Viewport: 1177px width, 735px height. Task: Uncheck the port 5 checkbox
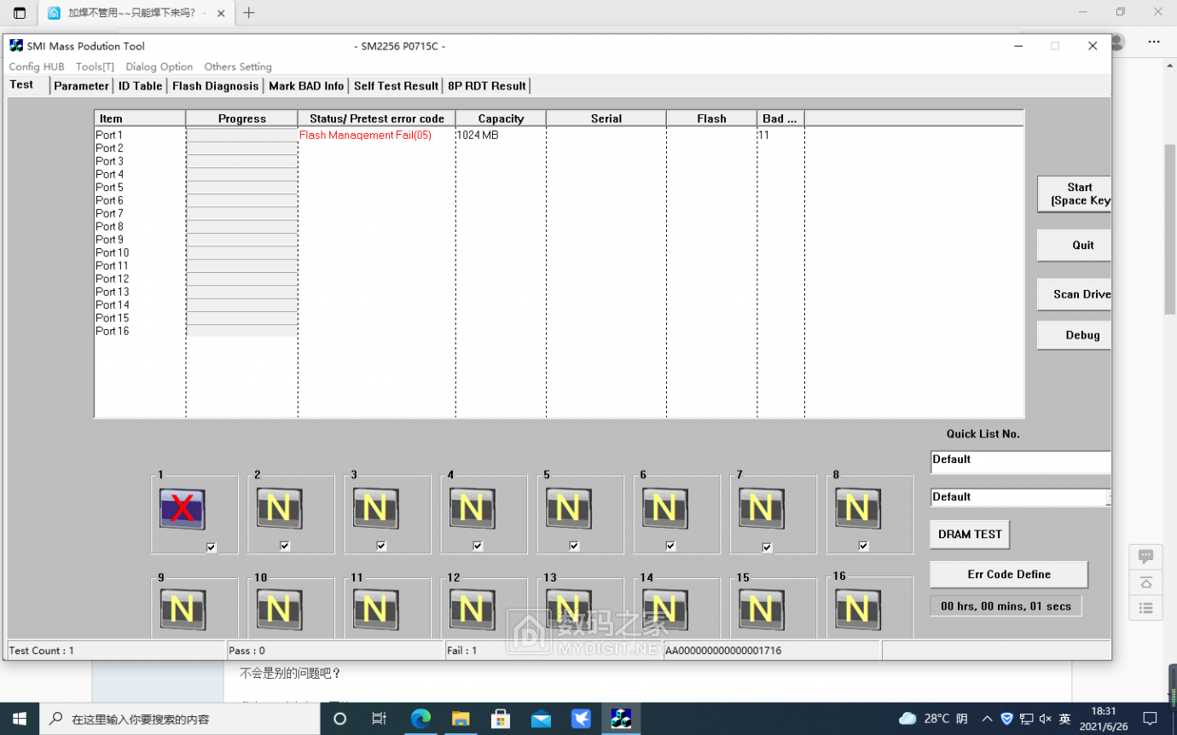574,546
